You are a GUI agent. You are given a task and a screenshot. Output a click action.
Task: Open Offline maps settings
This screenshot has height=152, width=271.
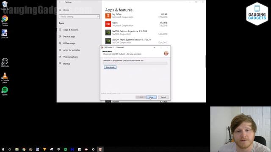click(x=69, y=43)
